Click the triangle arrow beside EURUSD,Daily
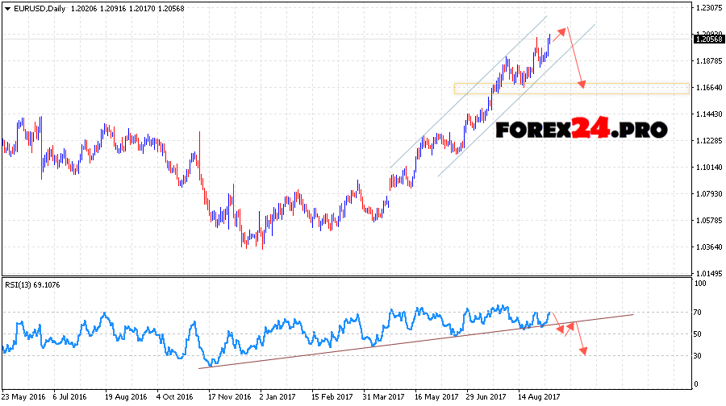 coord(7,8)
